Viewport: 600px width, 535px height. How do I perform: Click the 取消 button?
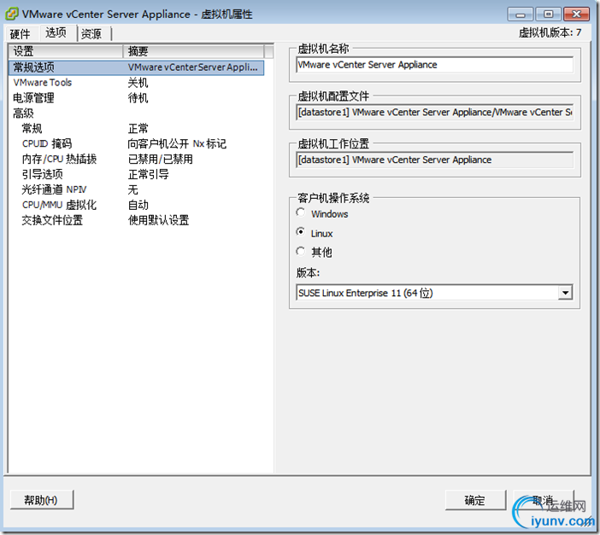click(544, 500)
